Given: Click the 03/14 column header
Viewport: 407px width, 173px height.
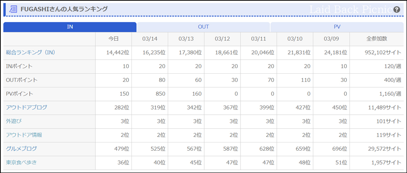Looking at the screenshot, I should (x=150, y=39).
